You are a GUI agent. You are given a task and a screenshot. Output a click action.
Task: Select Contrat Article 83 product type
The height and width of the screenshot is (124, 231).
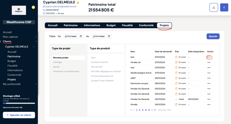point(99,62)
